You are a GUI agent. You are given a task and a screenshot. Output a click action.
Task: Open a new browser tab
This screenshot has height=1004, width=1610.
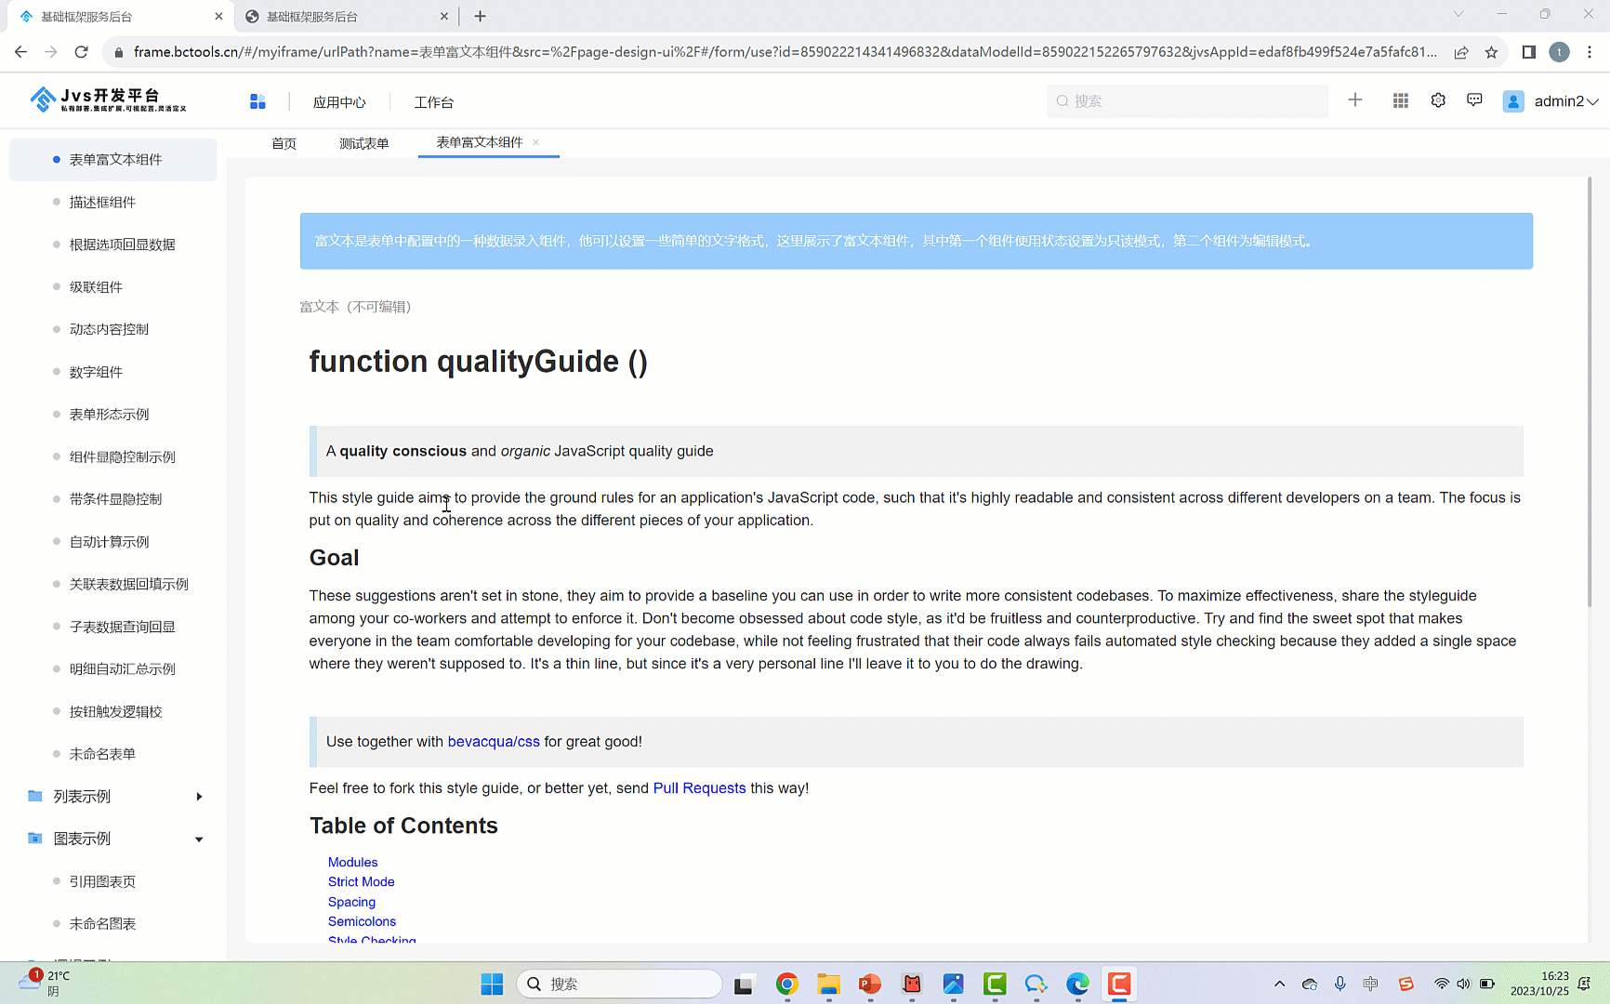[480, 16]
